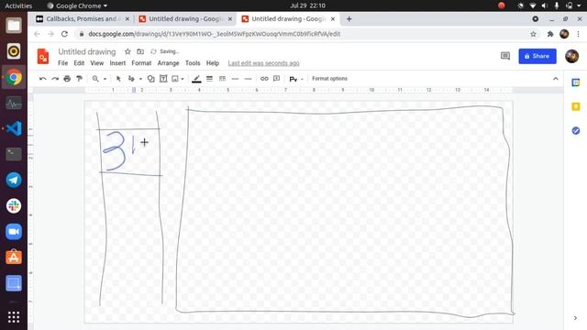This screenshot has width=587, height=330.
Task: Open the zoom level dropdown arrow
Action: (x=105, y=79)
